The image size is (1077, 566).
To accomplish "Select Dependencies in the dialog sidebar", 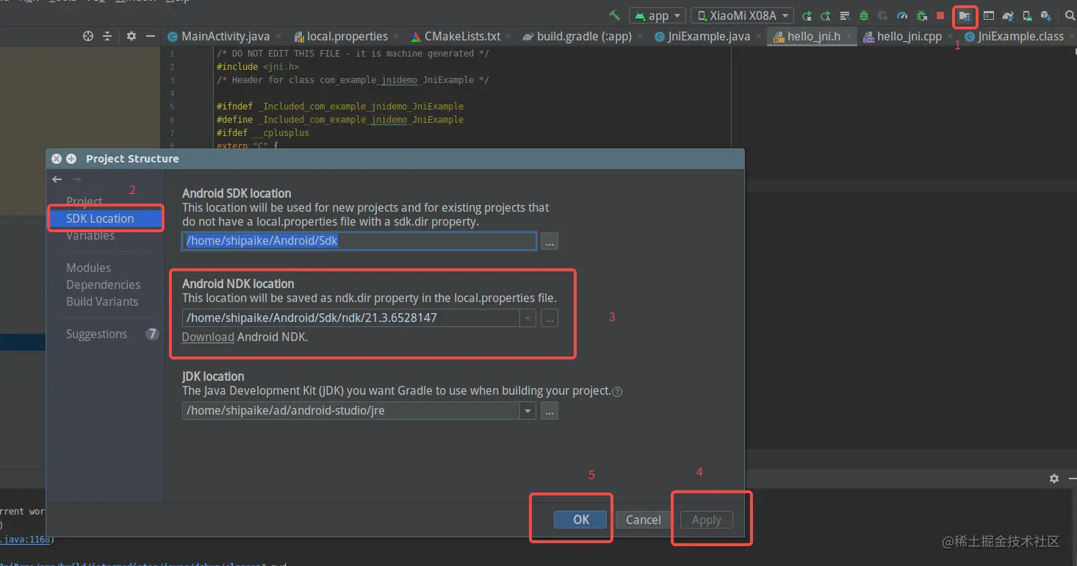I will [103, 284].
